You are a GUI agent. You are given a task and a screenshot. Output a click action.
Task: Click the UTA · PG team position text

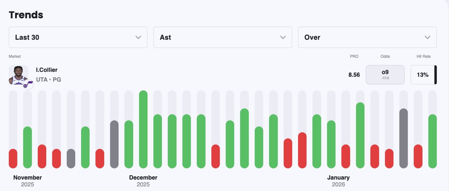(x=49, y=79)
